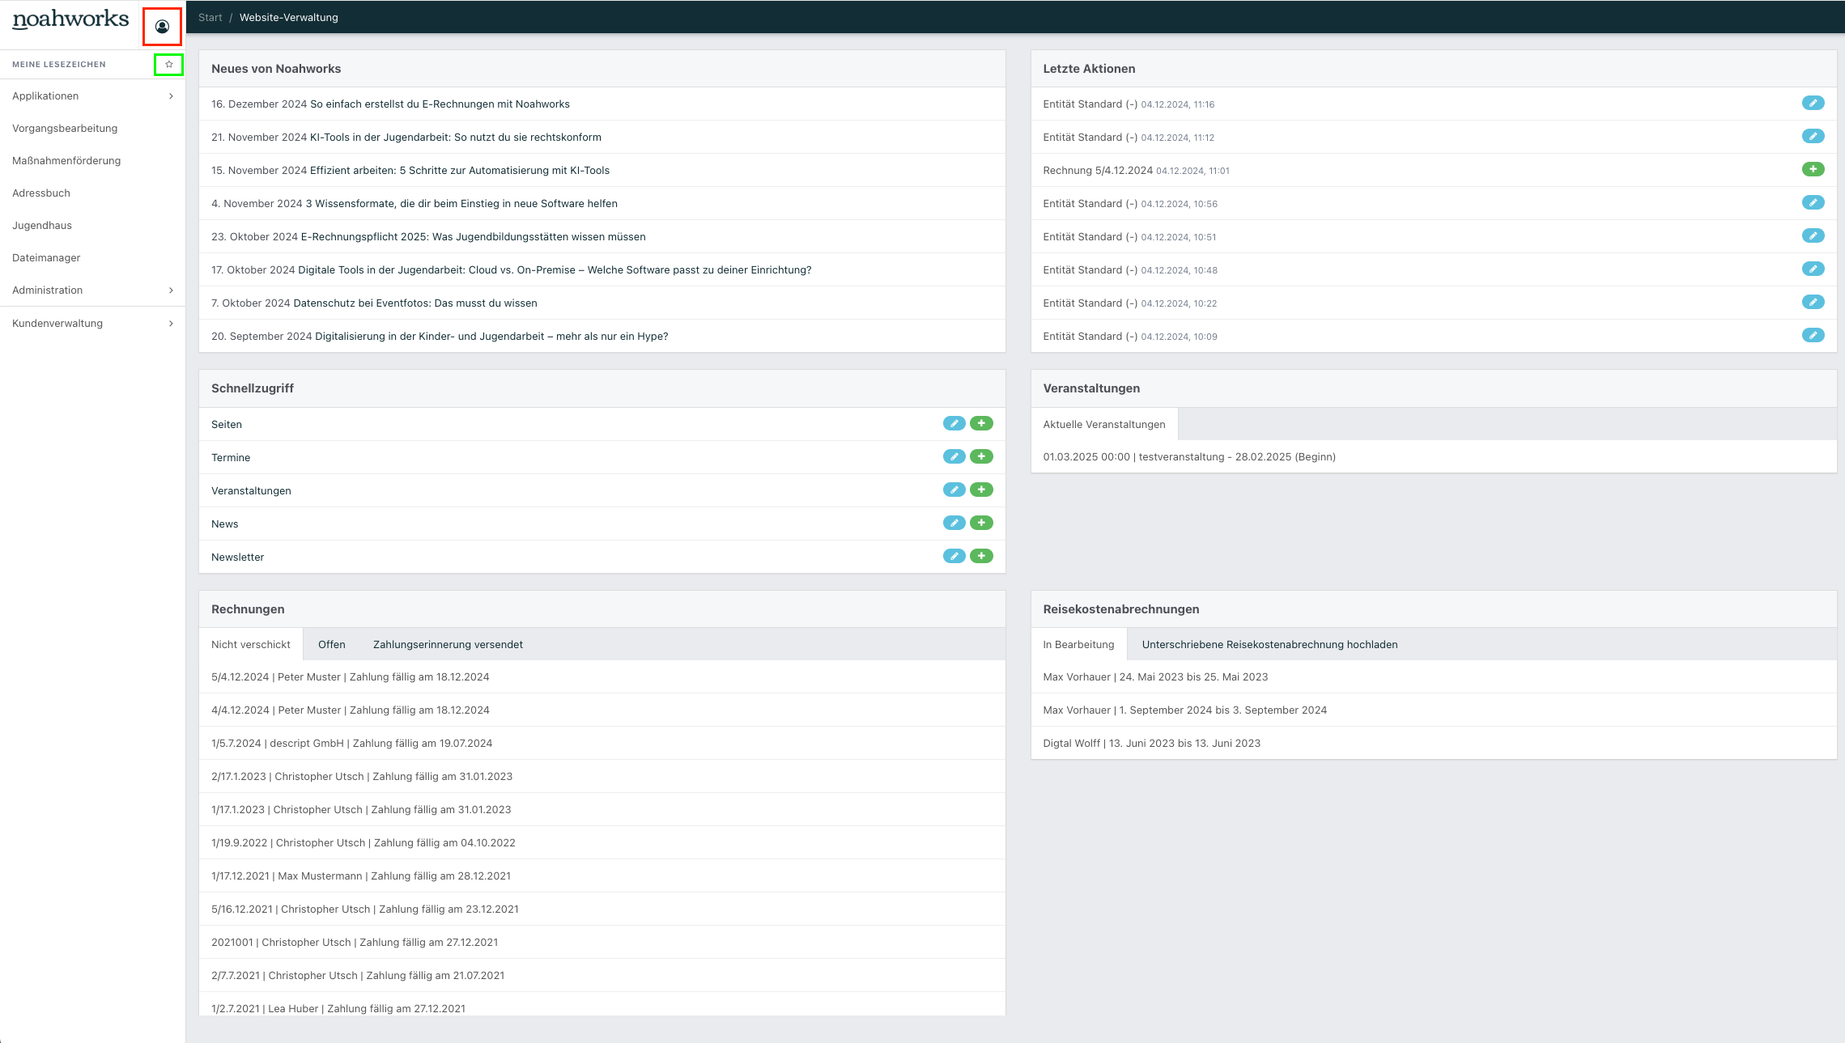Add a new Veranstaltungen entry with plus icon
Image resolution: width=1845 pixels, height=1043 pixels.
pyautogui.click(x=981, y=490)
